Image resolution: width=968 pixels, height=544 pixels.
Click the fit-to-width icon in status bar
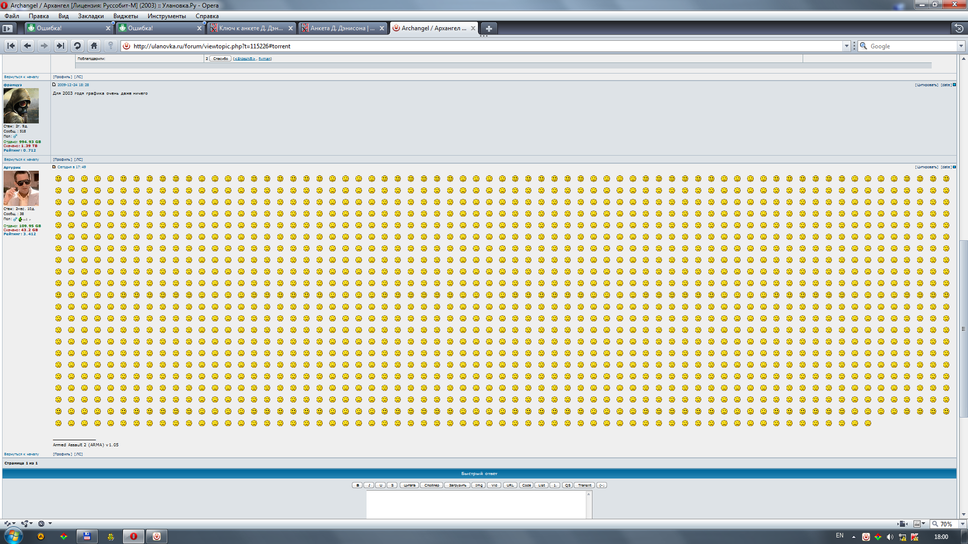[903, 524]
